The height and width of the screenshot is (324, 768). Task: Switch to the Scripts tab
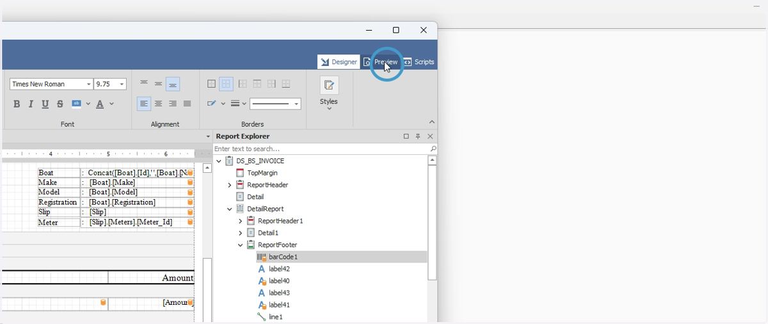pos(419,62)
